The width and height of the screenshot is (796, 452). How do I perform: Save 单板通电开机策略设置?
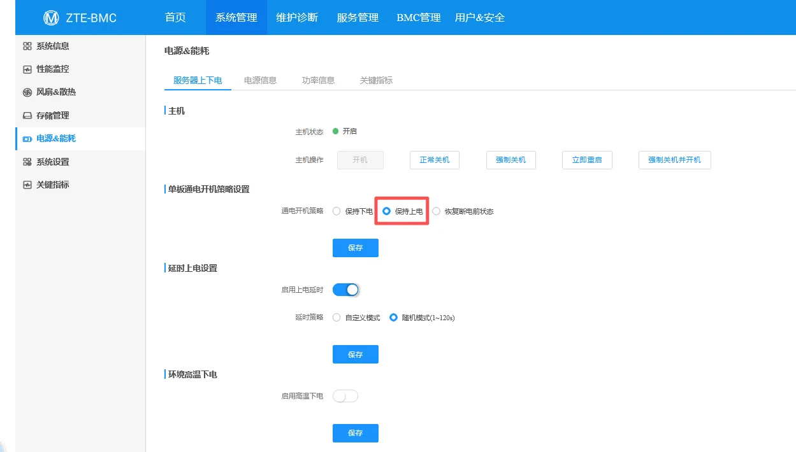(356, 248)
